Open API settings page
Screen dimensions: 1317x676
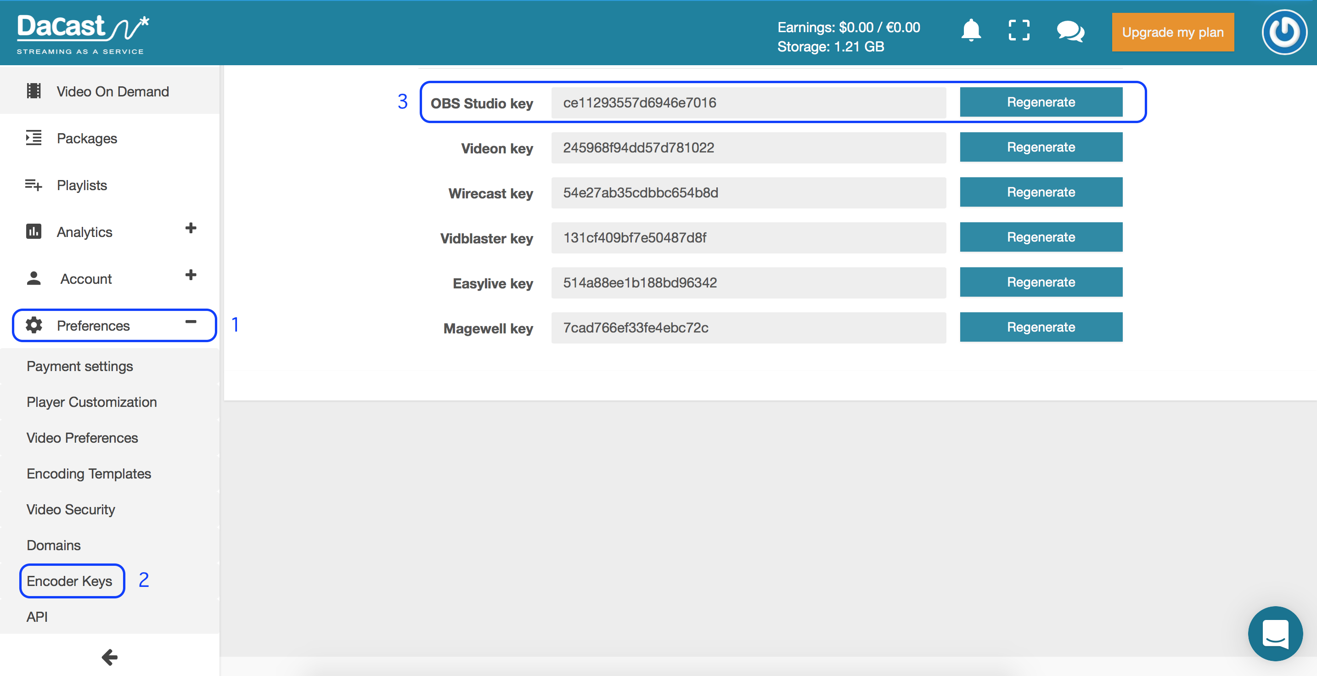click(37, 617)
